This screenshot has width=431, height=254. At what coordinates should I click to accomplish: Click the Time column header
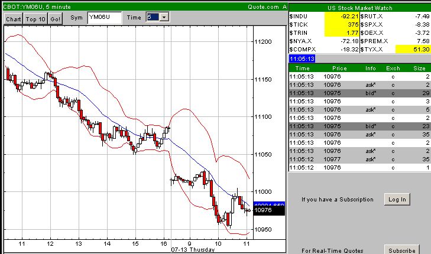[x=302, y=68]
